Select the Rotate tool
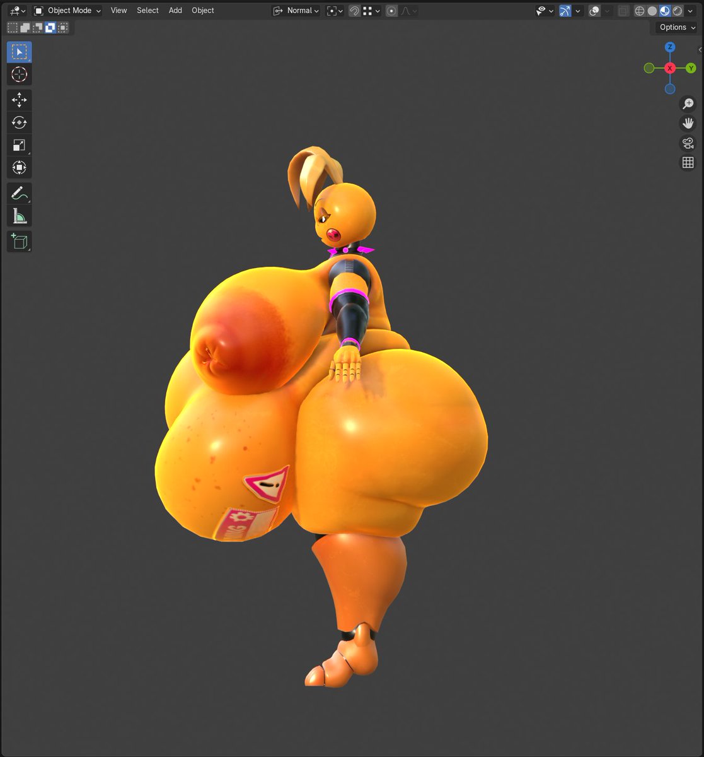 [19, 122]
